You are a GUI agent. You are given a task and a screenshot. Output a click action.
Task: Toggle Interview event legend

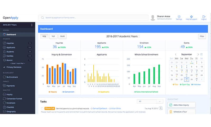[196, 84]
